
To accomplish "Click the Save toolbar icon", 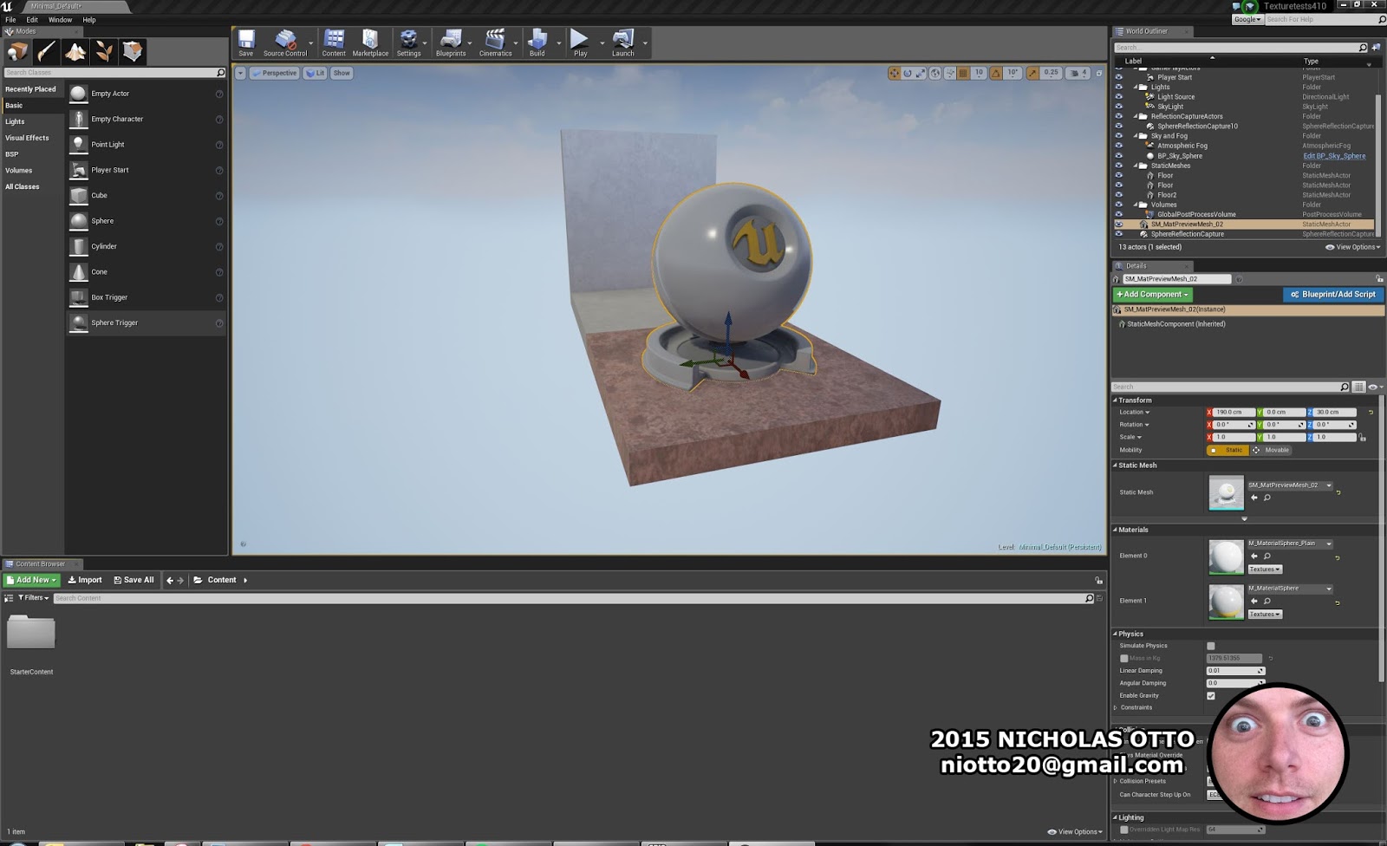I will point(246,42).
